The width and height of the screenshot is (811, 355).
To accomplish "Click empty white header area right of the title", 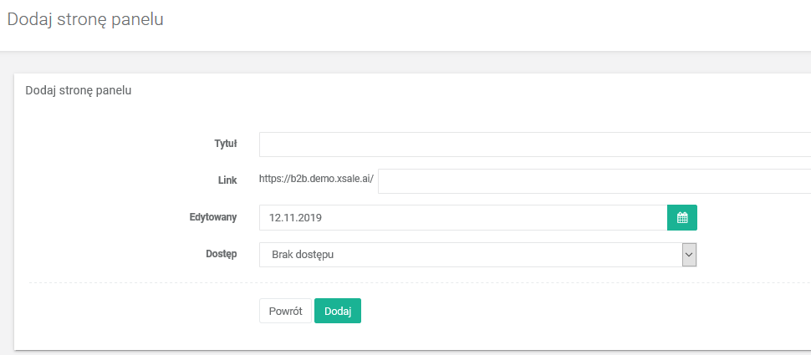I will (502, 23).
